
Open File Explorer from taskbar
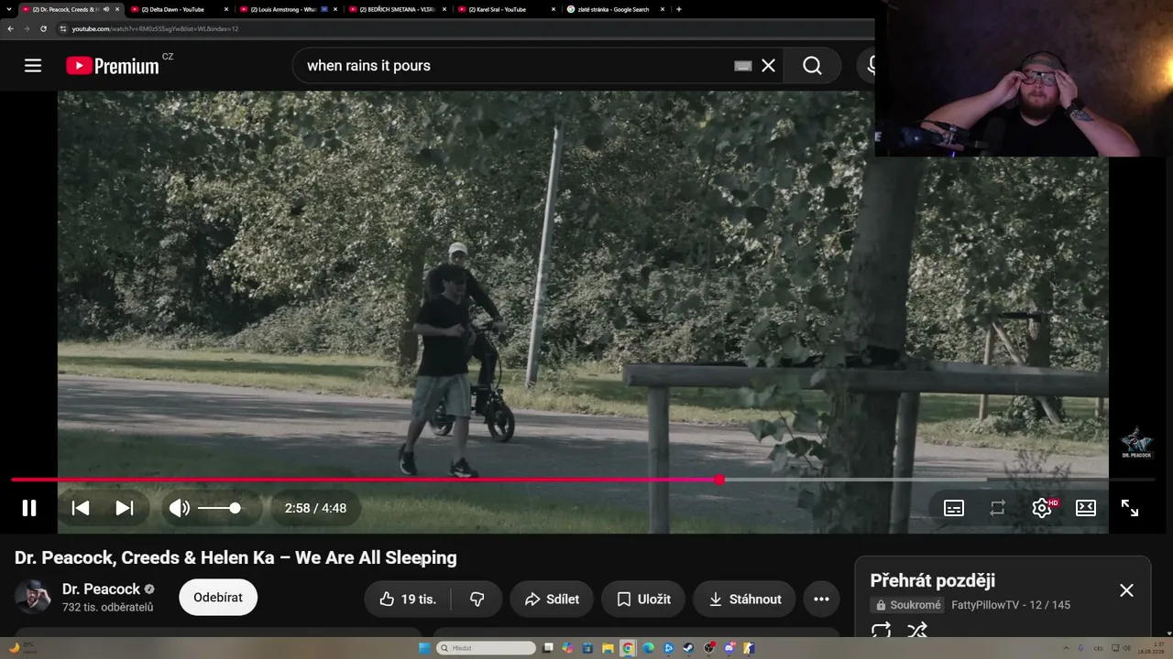coord(608,648)
